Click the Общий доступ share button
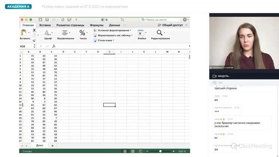The width and height of the screenshot is (279, 157). point(170,25)
